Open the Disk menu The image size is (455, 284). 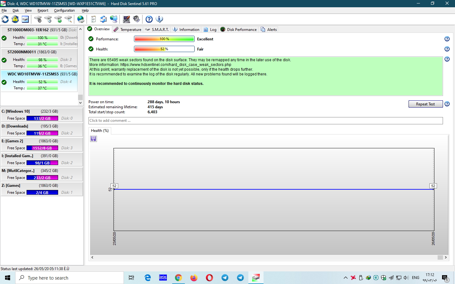(16, 10)
